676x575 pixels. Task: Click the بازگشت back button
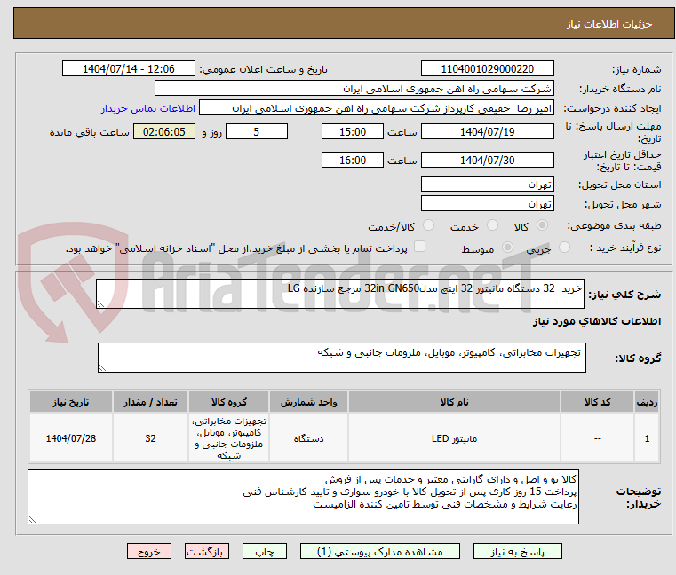tap(207, 551)
